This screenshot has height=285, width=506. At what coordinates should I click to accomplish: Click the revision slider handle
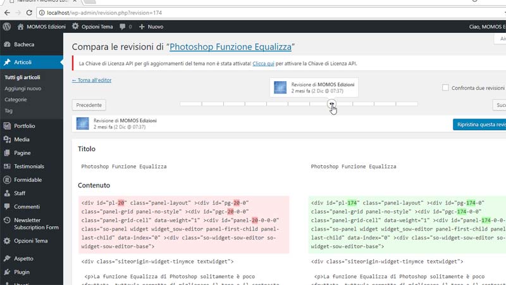(331, 104)
